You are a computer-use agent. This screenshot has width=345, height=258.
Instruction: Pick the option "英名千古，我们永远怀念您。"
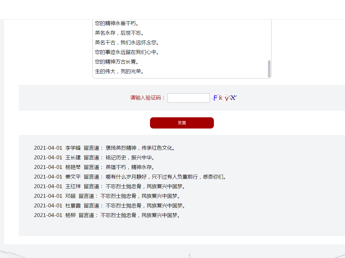coord(127,43)
